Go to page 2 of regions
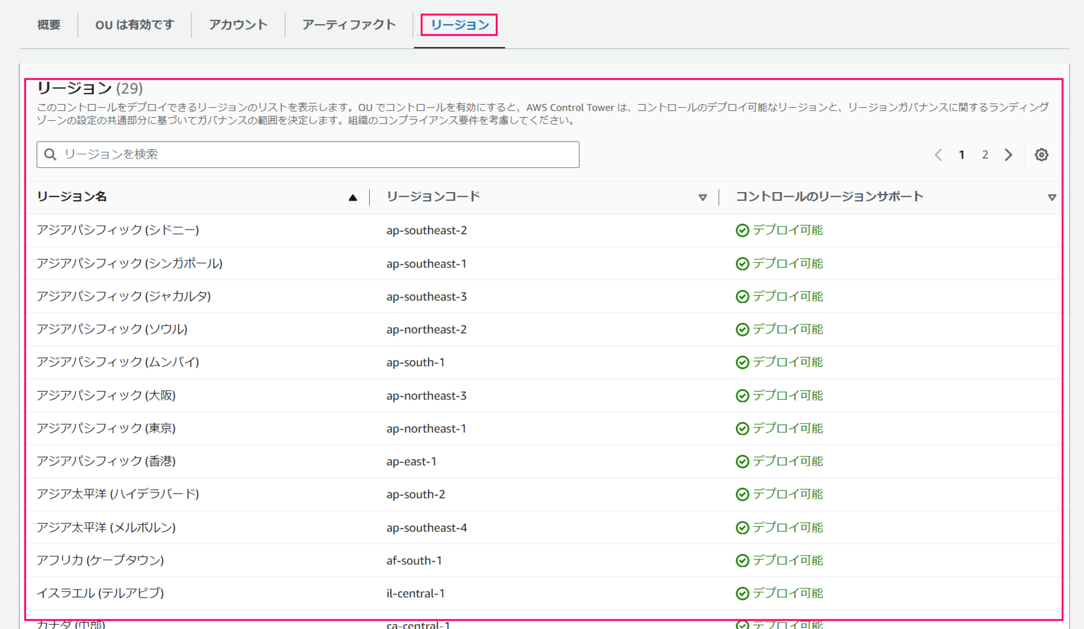This screenshot has width=1084, height=629. [985, 155]
